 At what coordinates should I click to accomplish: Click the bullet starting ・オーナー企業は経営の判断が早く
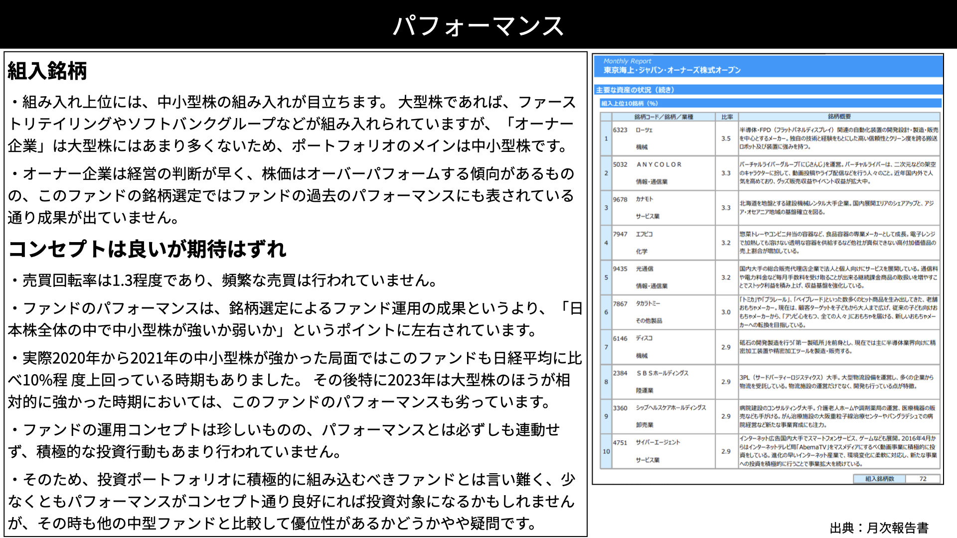291,195
